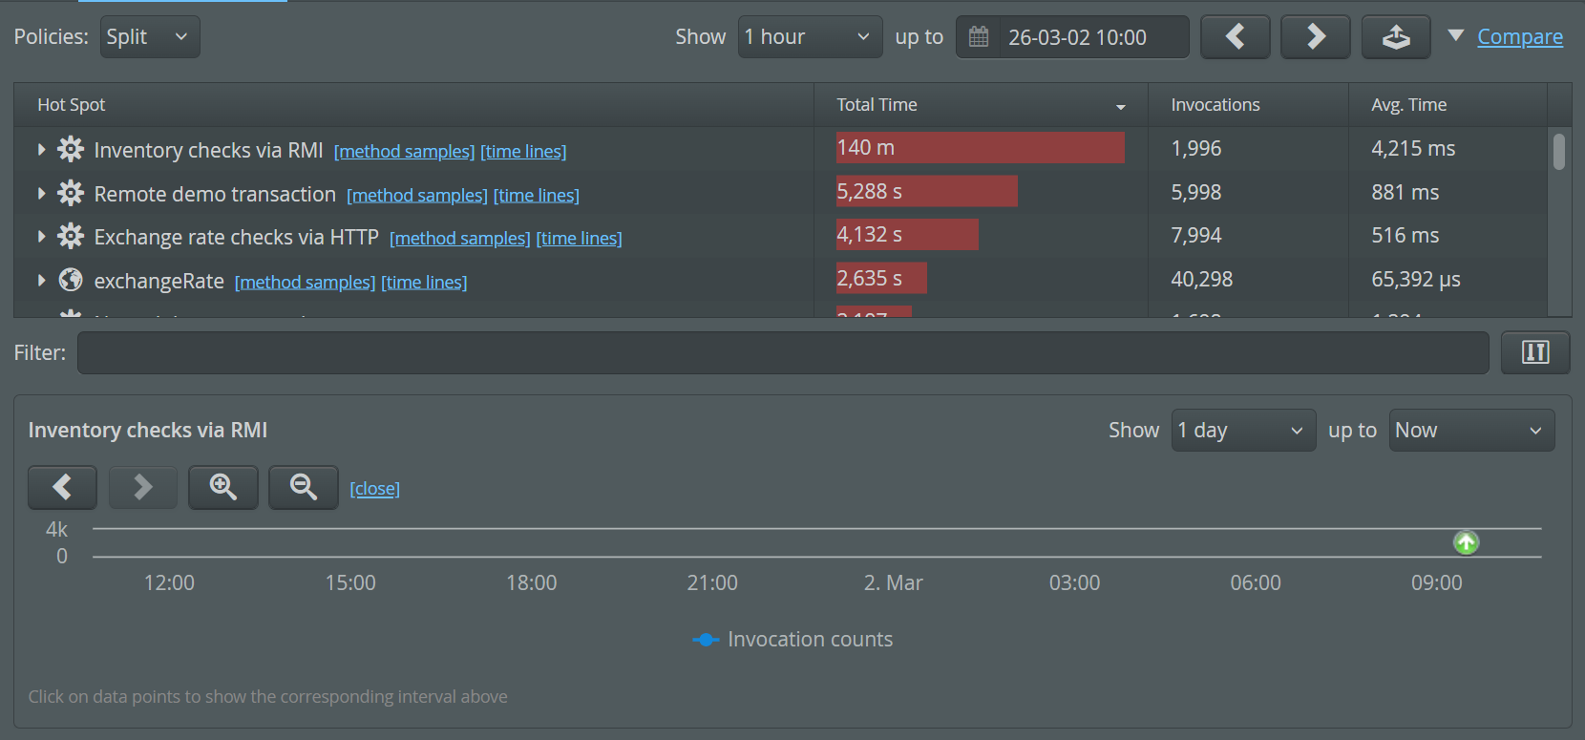Zoom in on the chart
The width and height of the screenshot is (1585, 740).
pos(223,487)
